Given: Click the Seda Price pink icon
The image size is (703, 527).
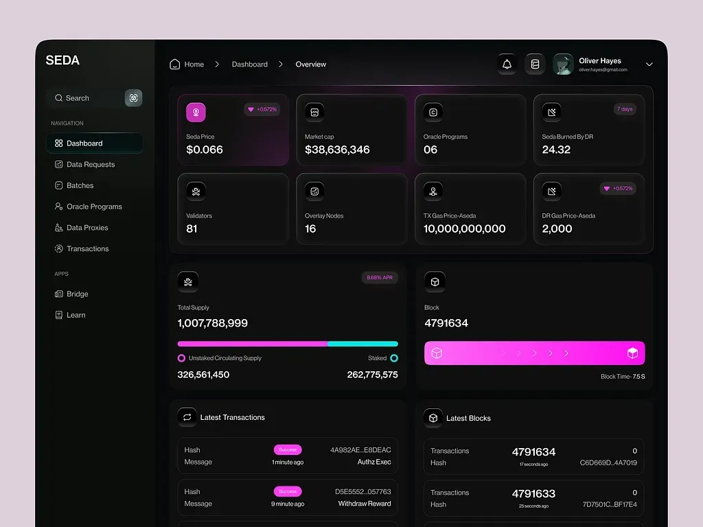Looking at the screenshot, I should pyautogui.click(x=196, y=112).
